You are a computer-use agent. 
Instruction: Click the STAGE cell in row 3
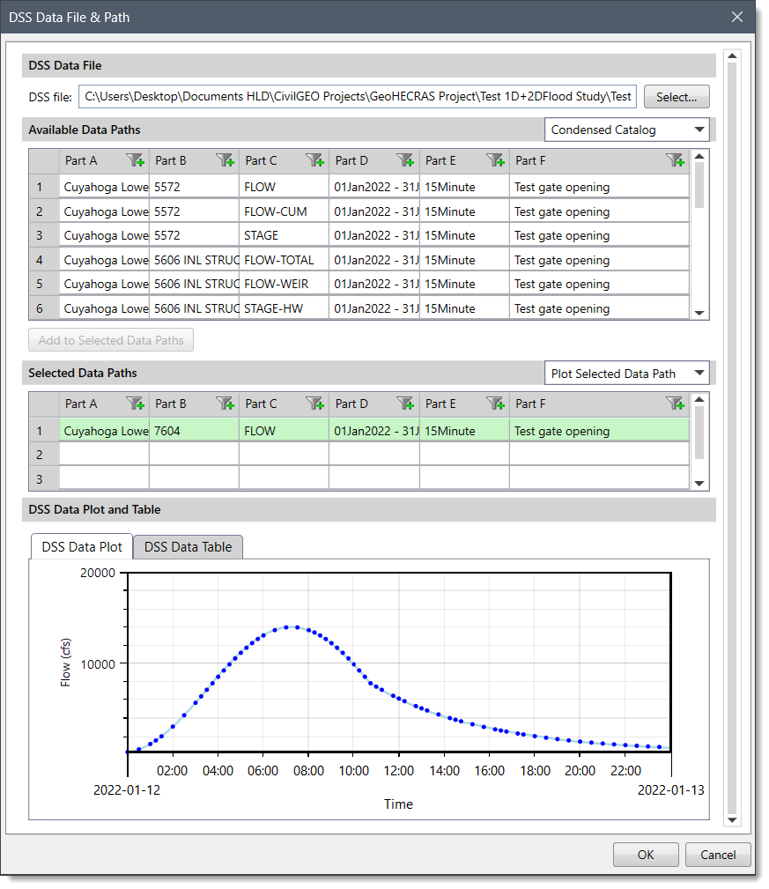(284, 235)
